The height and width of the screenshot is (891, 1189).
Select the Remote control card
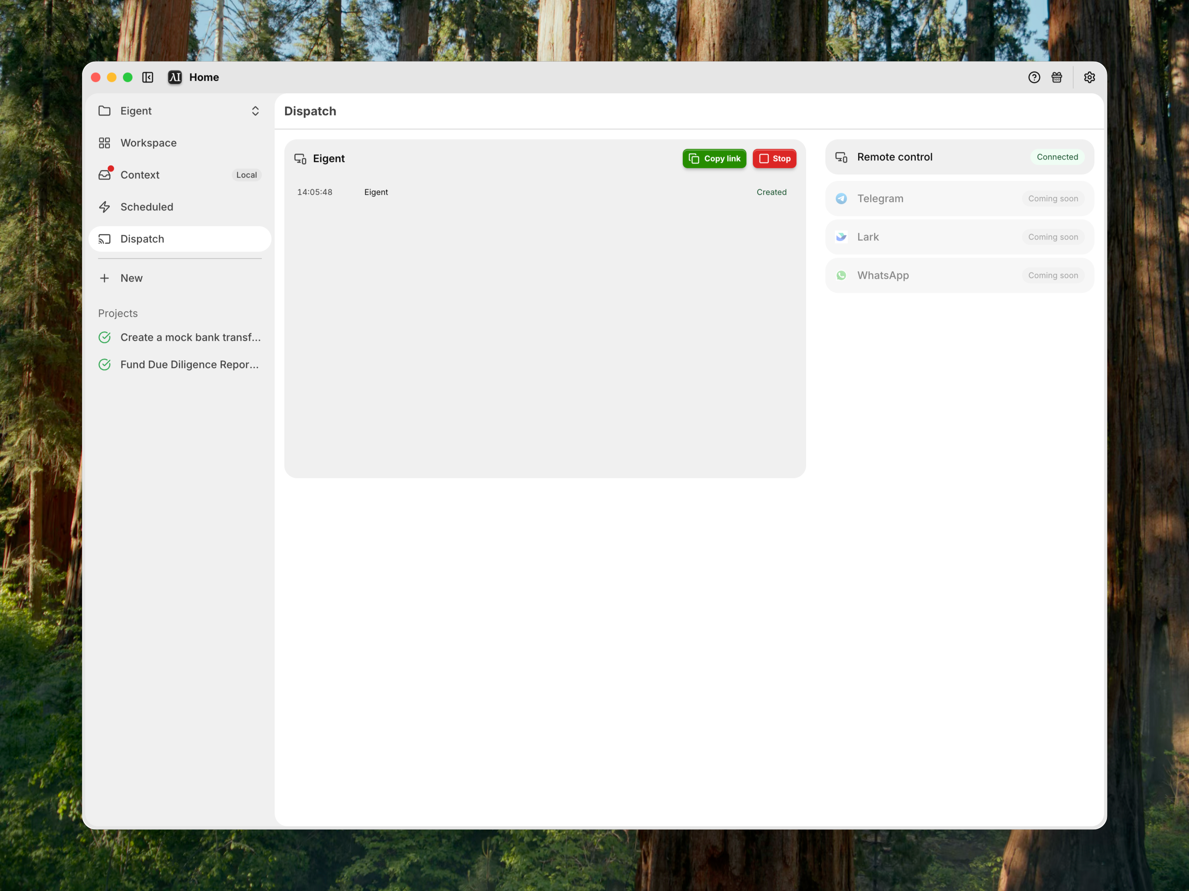(x=960, y=157)
